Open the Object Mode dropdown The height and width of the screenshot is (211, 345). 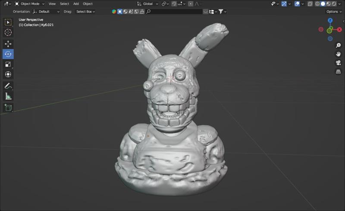coord(29,4)
